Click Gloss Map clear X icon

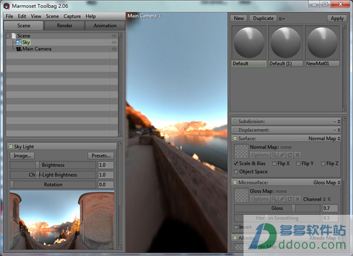click(x=297, y=199)
